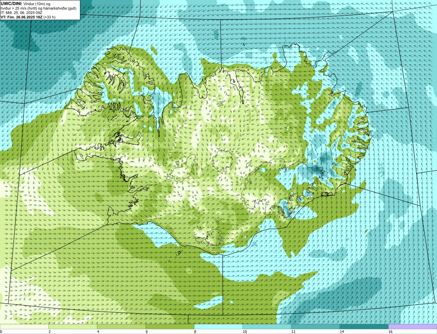Image resolution: width=437 pixels, height=334 pixels.
Task: Click the legend scale label "12"
Action: pos(293,332)
